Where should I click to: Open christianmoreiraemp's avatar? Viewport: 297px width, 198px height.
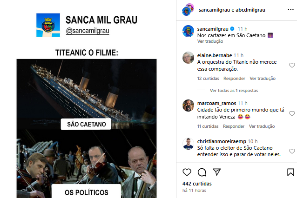pyautogui.click(x=188, y=144)
